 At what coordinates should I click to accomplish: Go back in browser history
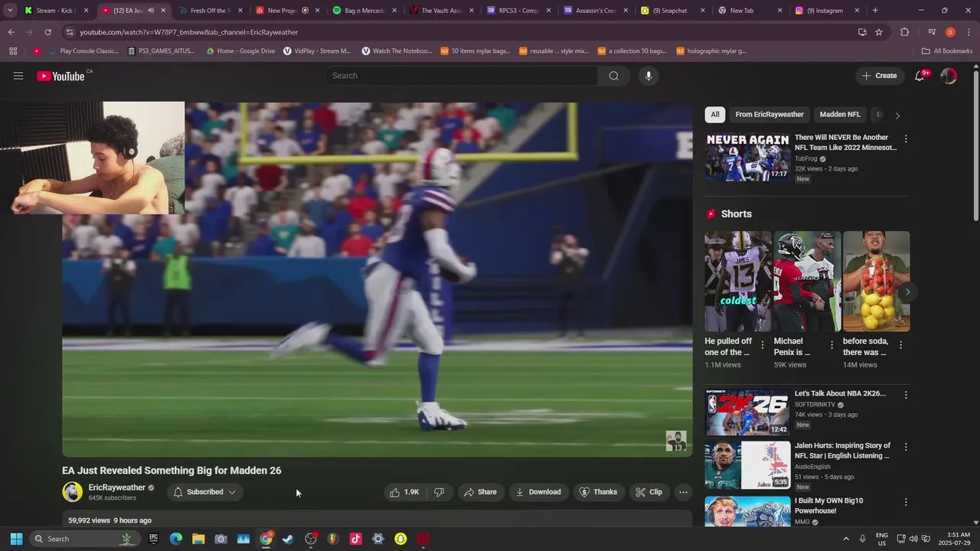(11, 32)
